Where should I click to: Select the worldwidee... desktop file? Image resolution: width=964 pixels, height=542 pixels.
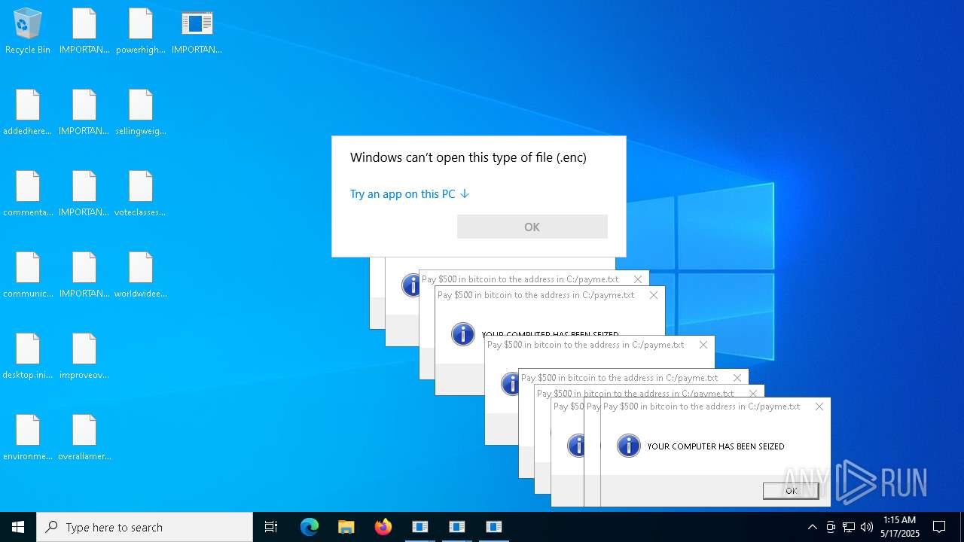[x=141, y=276]
